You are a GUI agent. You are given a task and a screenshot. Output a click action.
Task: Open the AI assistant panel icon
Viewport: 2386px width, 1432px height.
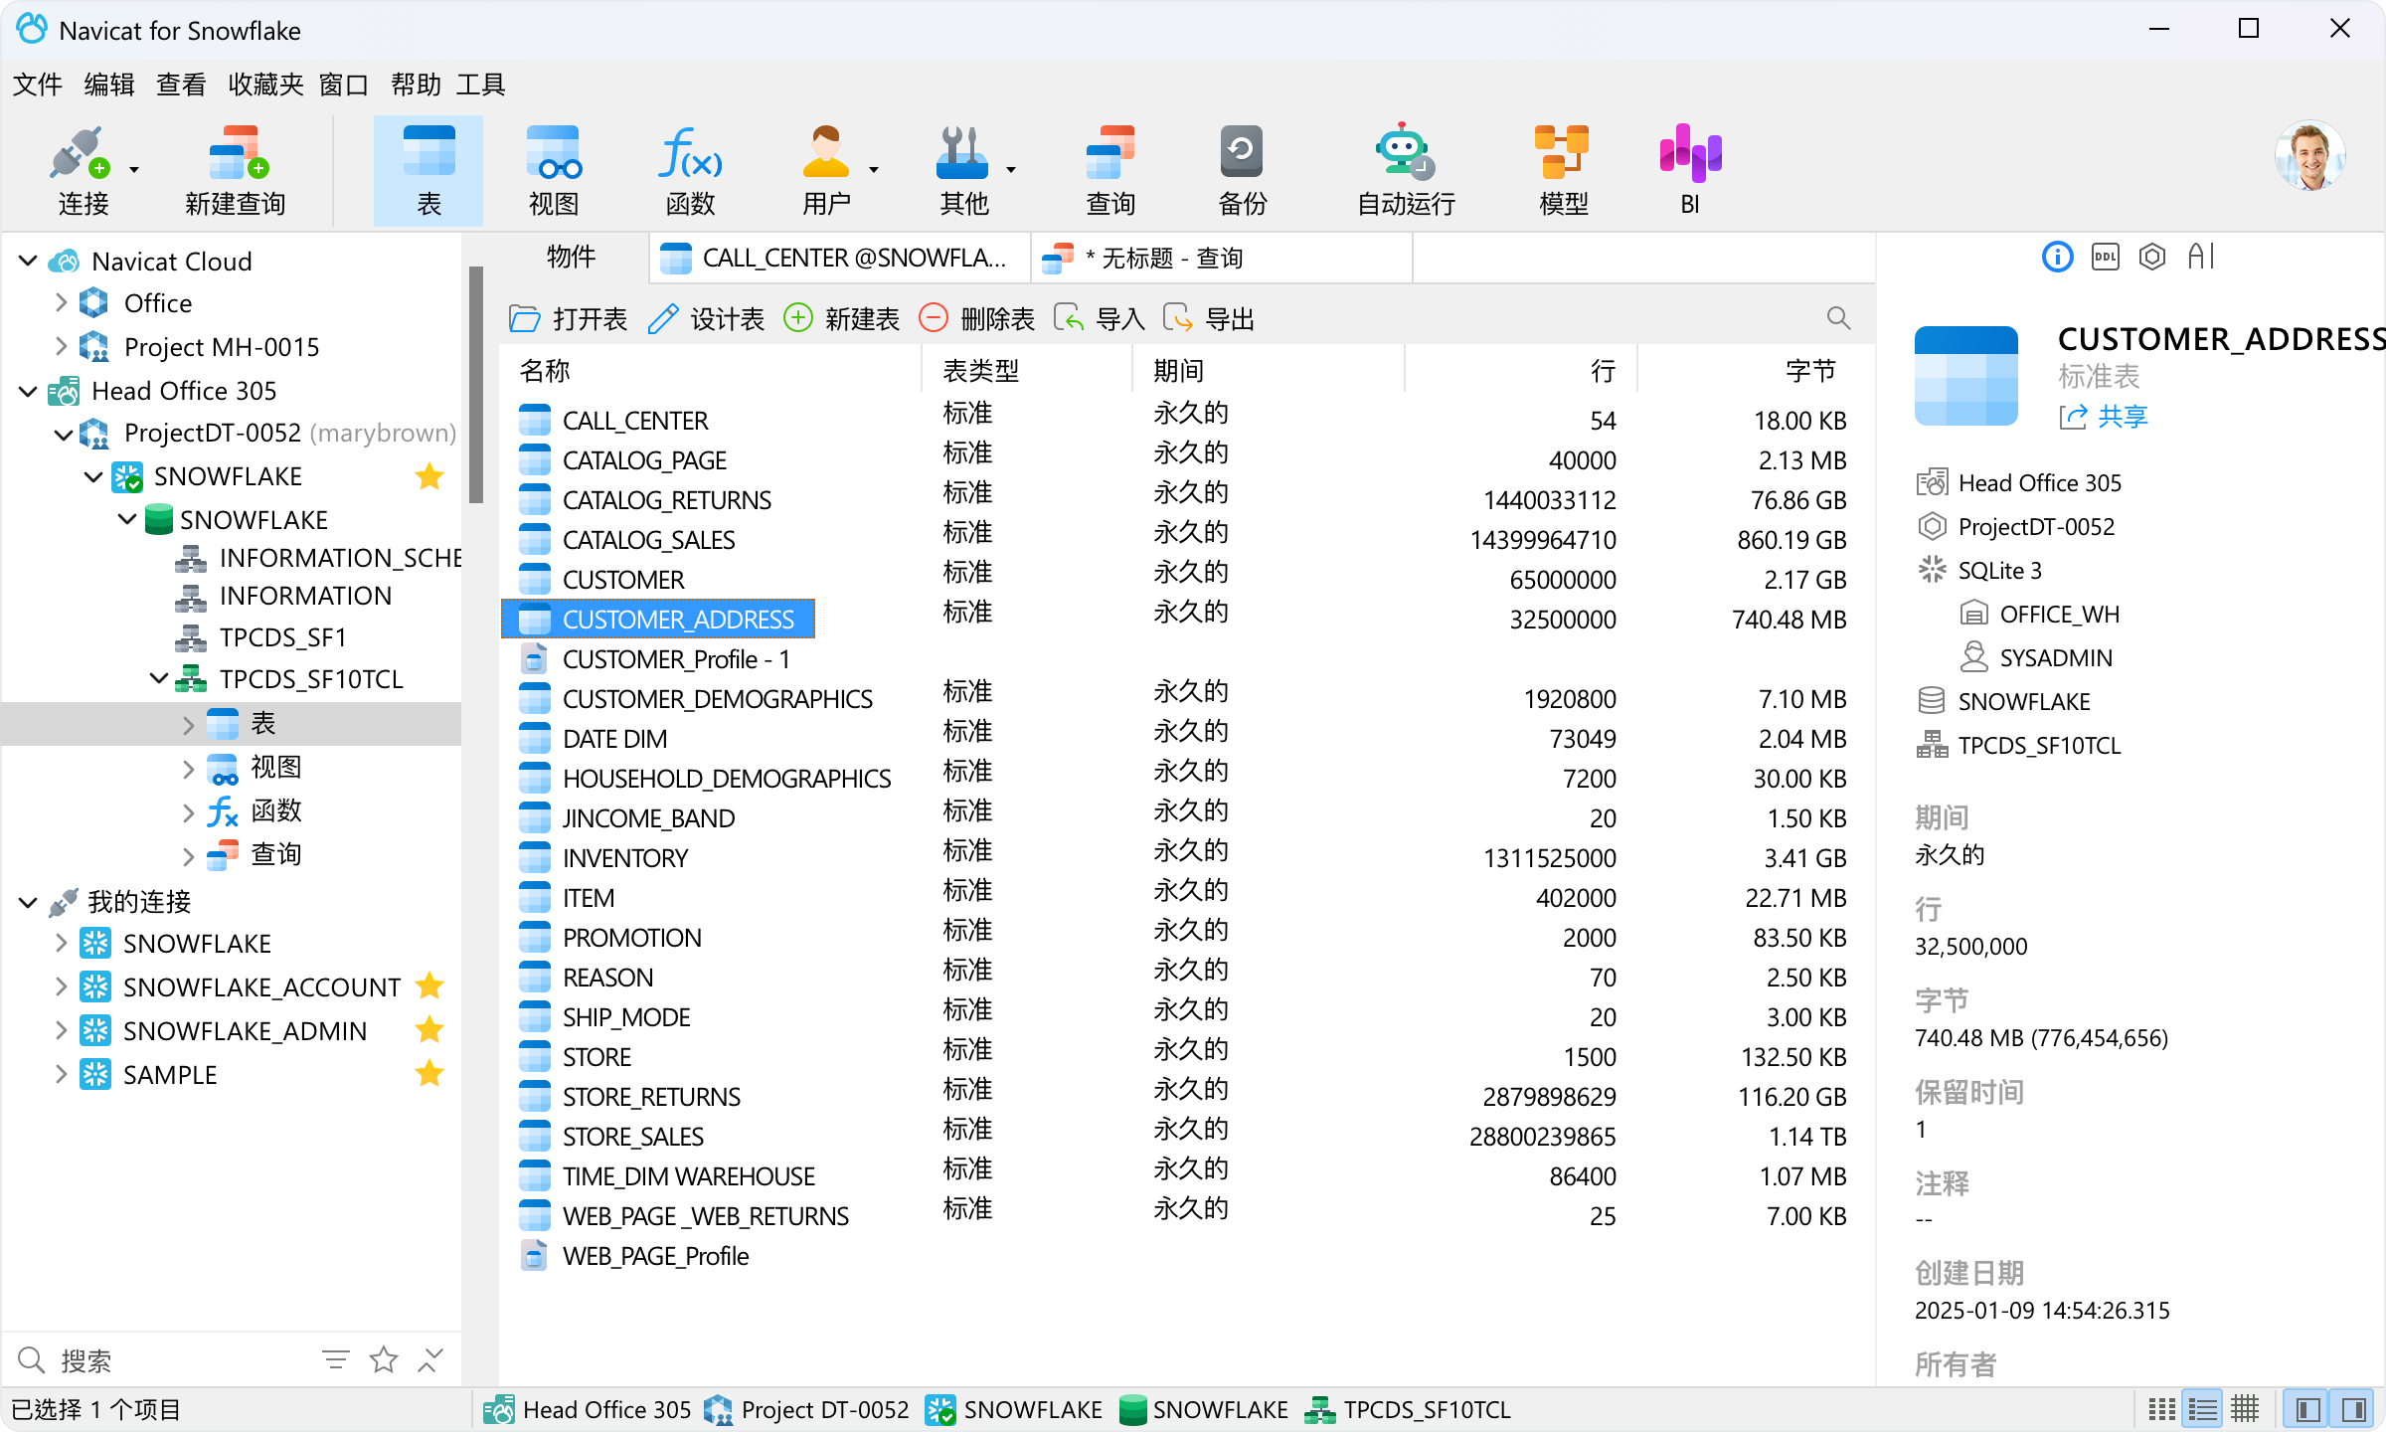pyautogui.click(x=2201, y=257)
